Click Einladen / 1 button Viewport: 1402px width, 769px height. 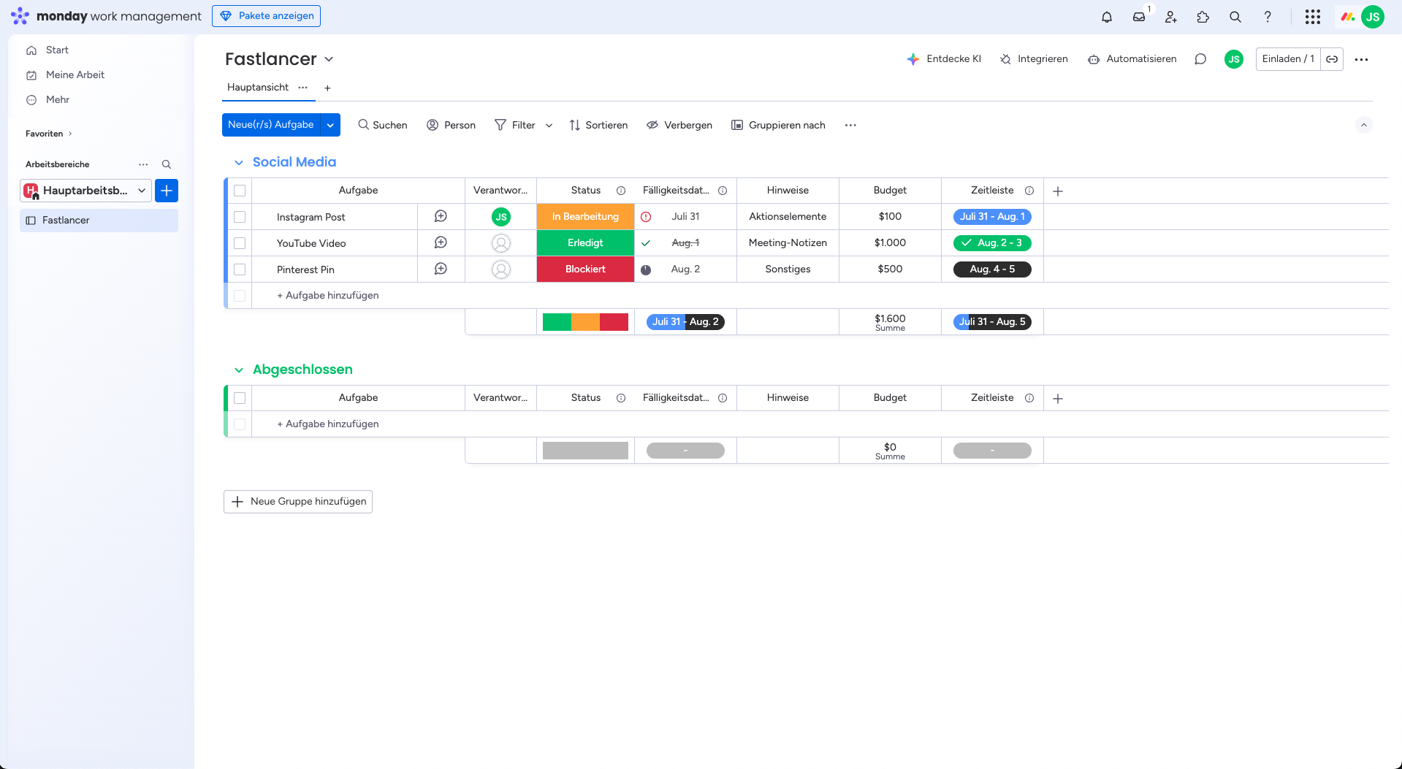click(x=1288, y=59)
